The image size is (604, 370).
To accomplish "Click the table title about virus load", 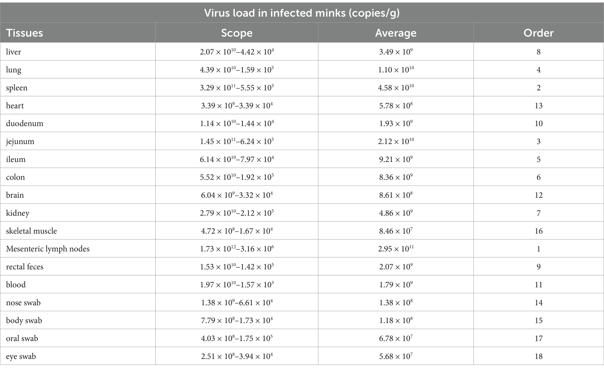I will pyautogui.click(x=302, y=13).
